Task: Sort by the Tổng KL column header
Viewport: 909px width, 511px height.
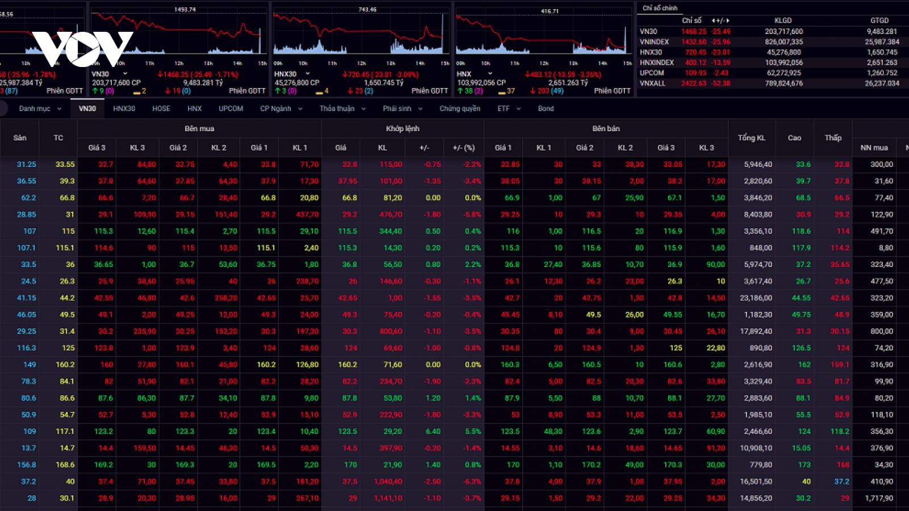Action: click(x=752, y=138)
